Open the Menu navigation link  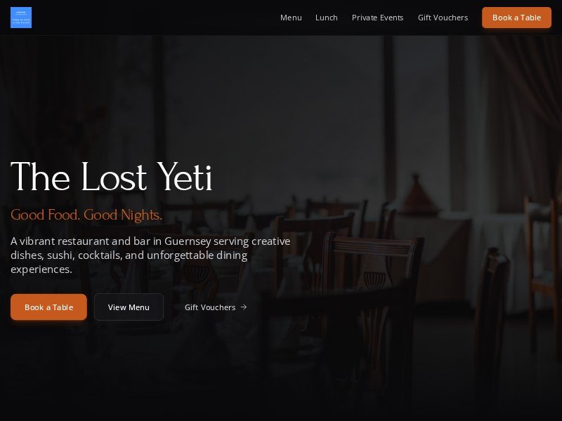(291, 18)
